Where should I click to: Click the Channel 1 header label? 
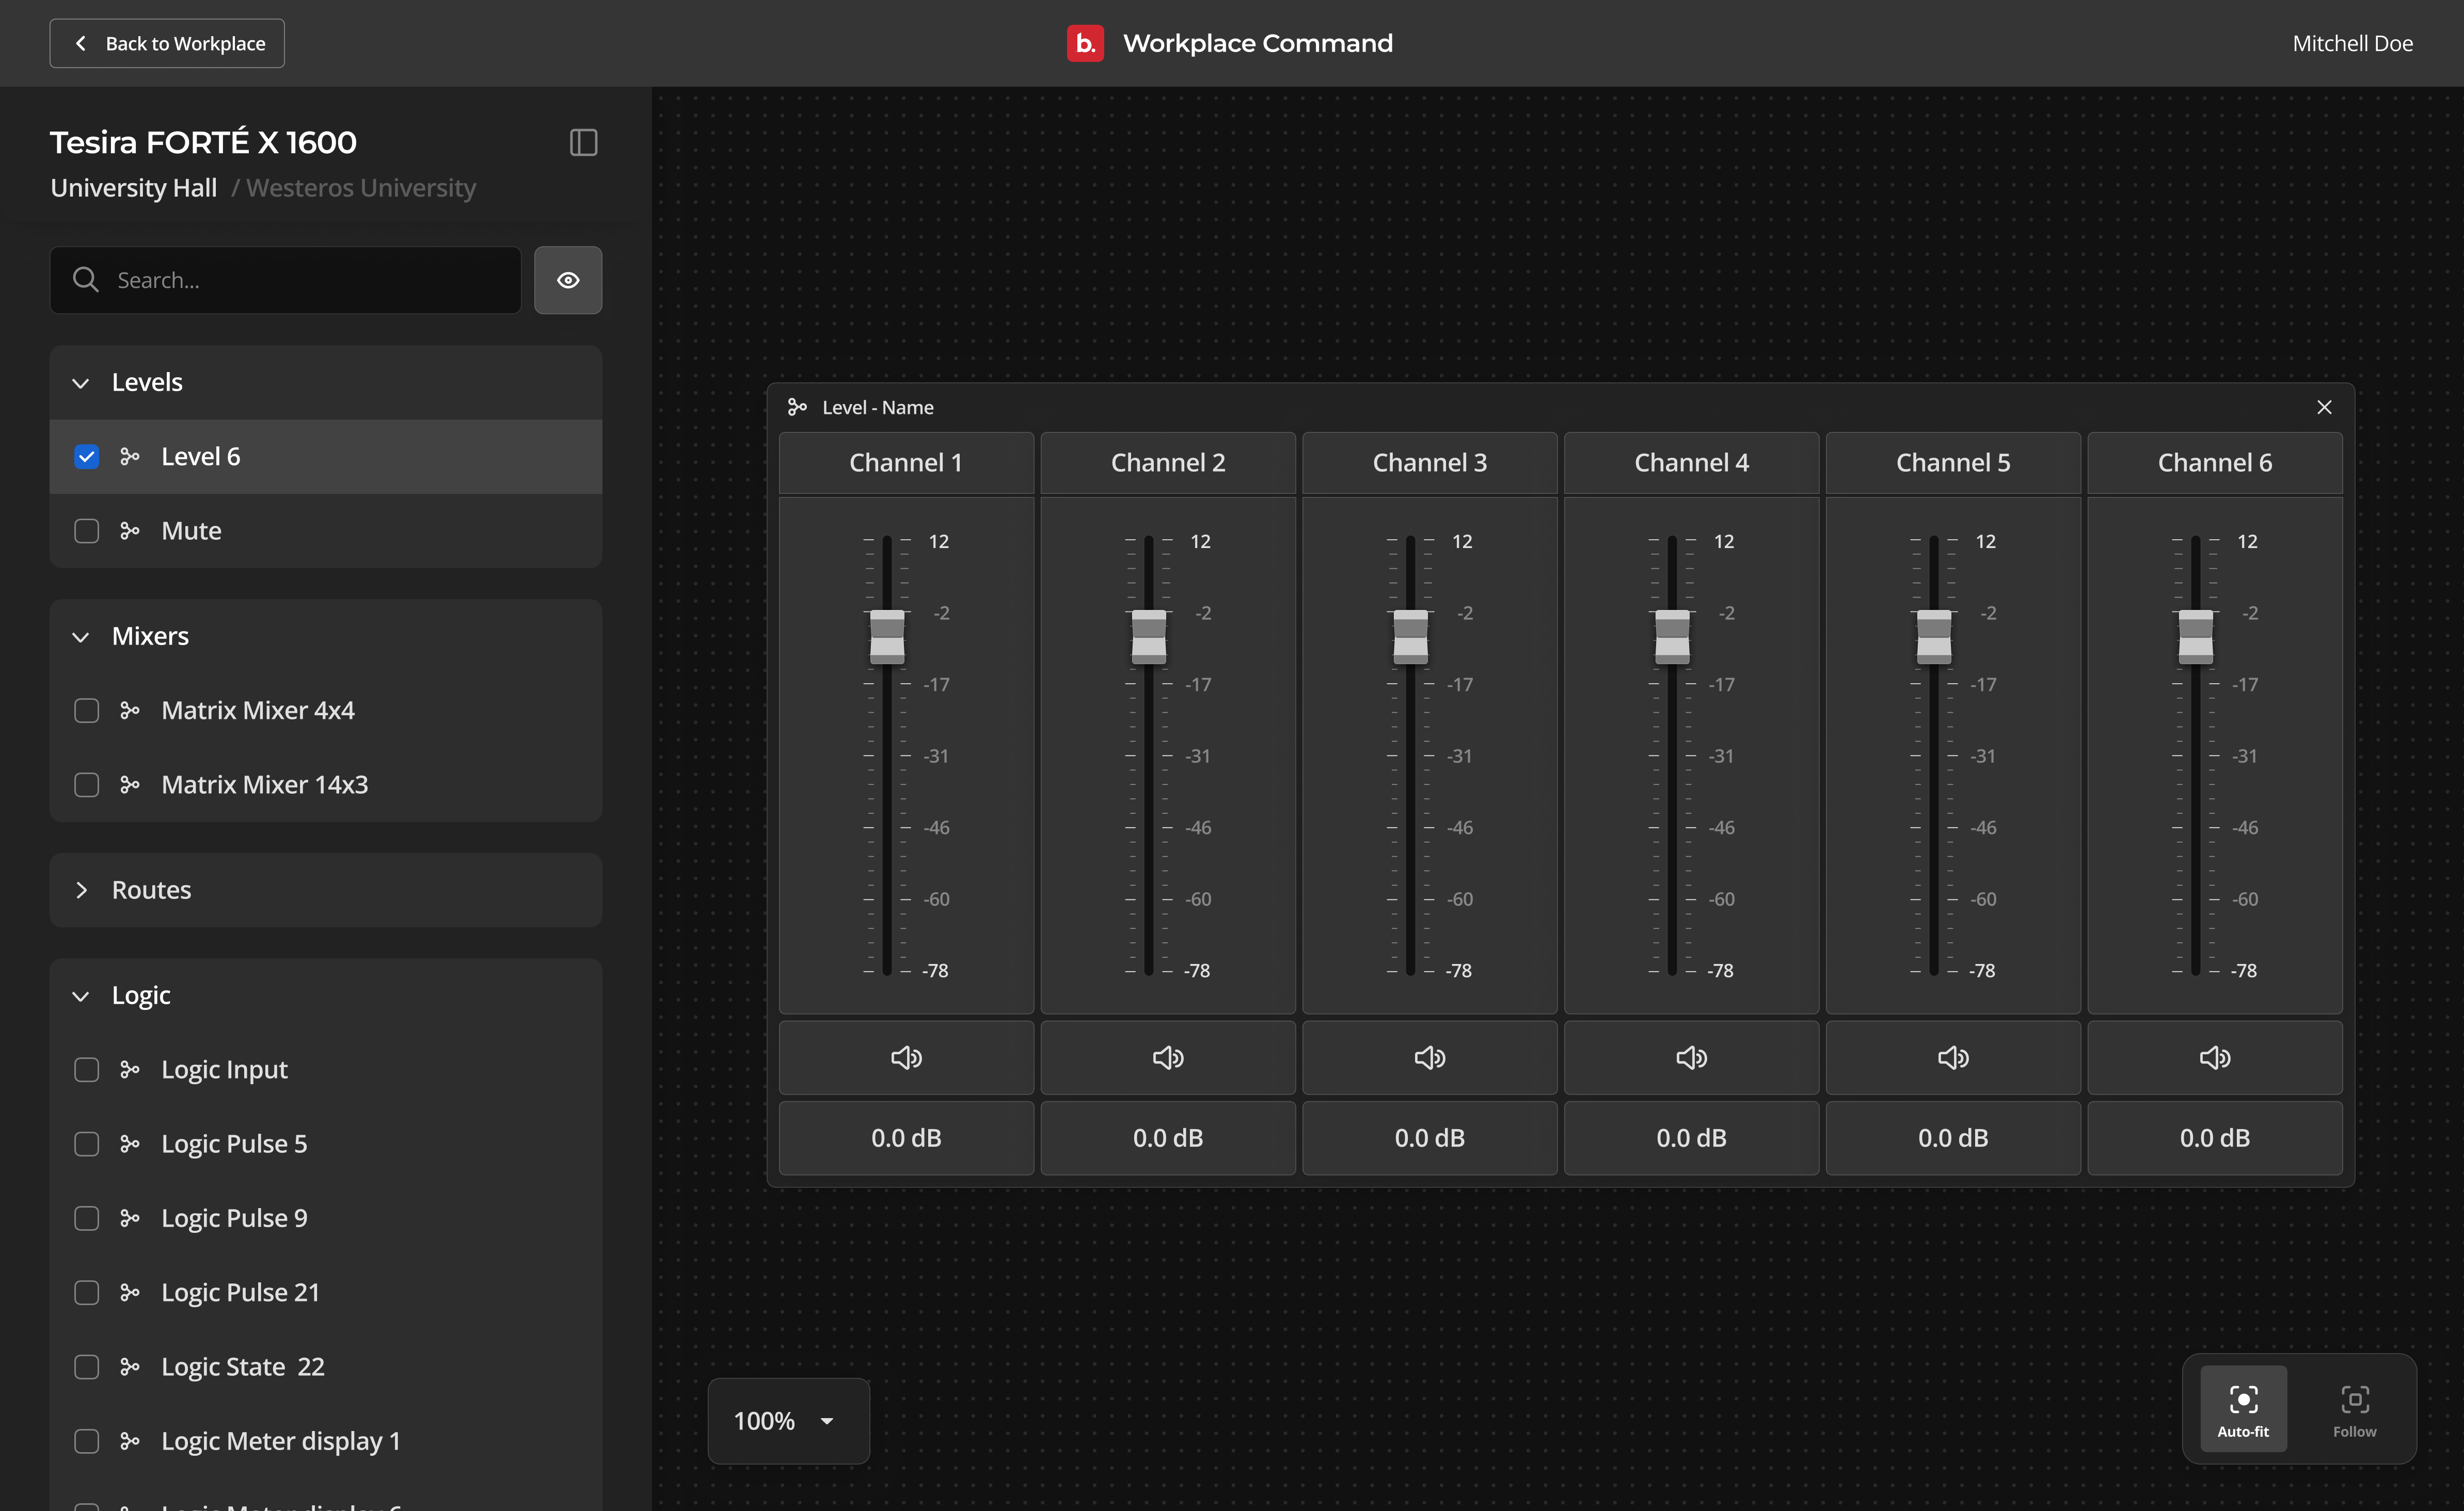pos(906,463)
